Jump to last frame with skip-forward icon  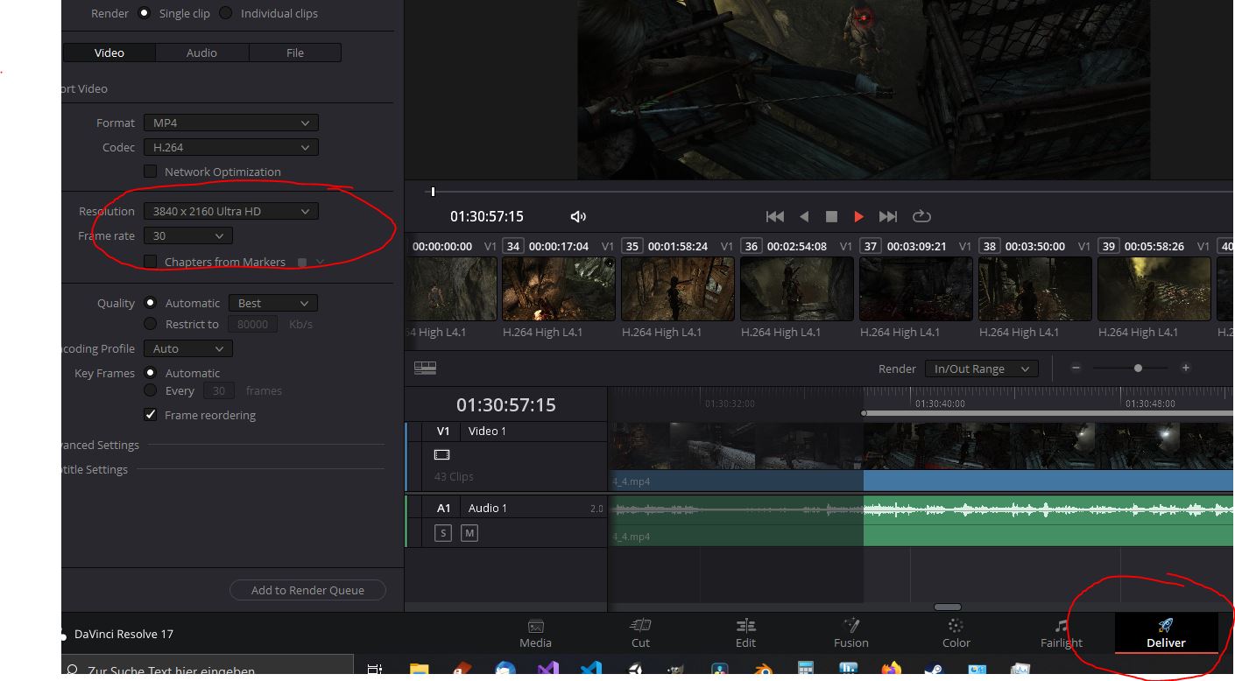pos(888,216)
